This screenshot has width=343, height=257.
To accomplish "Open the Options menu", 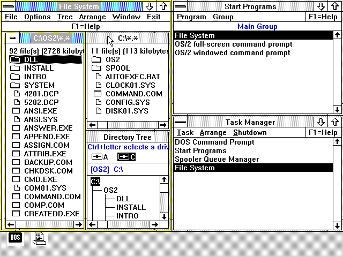I will 38,17.
